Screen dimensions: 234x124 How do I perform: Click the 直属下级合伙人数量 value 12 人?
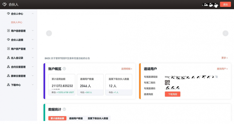click(x=113, y=86)
